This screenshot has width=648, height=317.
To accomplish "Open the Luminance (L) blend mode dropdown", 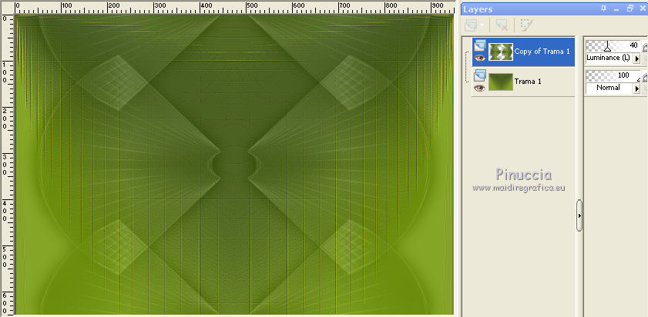I will (637, 58).
